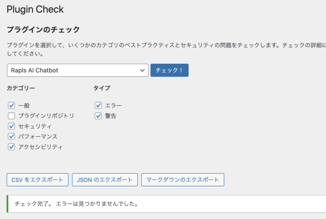This screenshot has width=326, height=219.
Task: Export the results as JSON
Action: coord(105,180)
